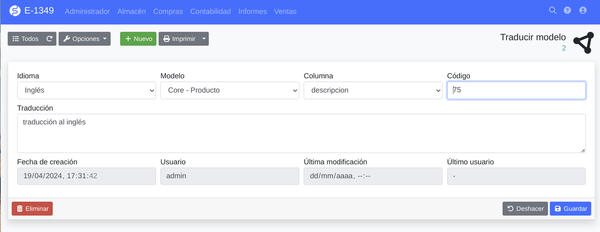Image resolution: width=600 pixels, height=232 pixels.
Task: Click the Último usuario field
Action: pyautogui.click(x=516, y=176)
